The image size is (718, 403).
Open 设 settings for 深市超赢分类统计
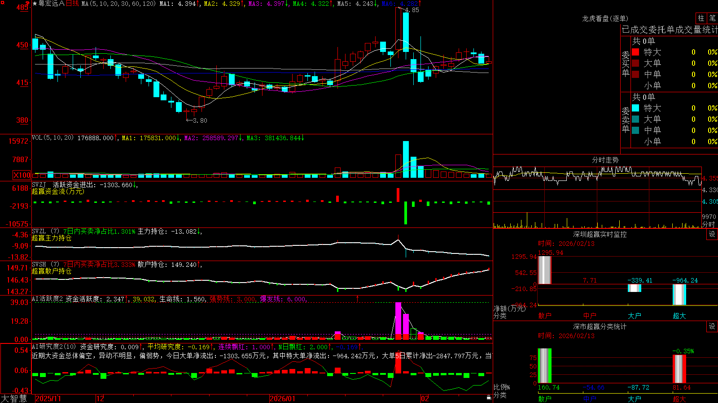712,326
